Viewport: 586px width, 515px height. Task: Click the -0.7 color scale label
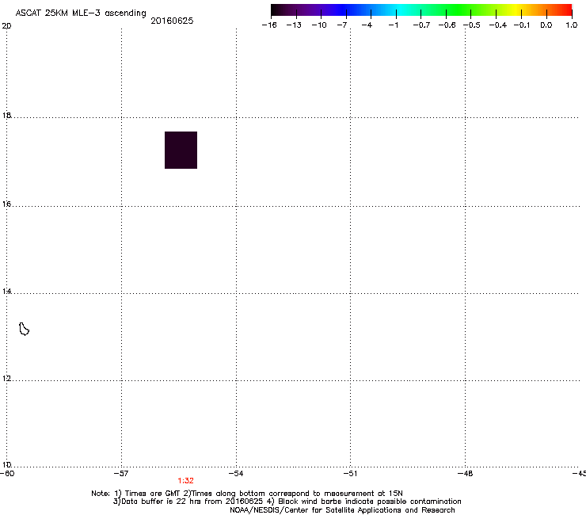point(421,25)
